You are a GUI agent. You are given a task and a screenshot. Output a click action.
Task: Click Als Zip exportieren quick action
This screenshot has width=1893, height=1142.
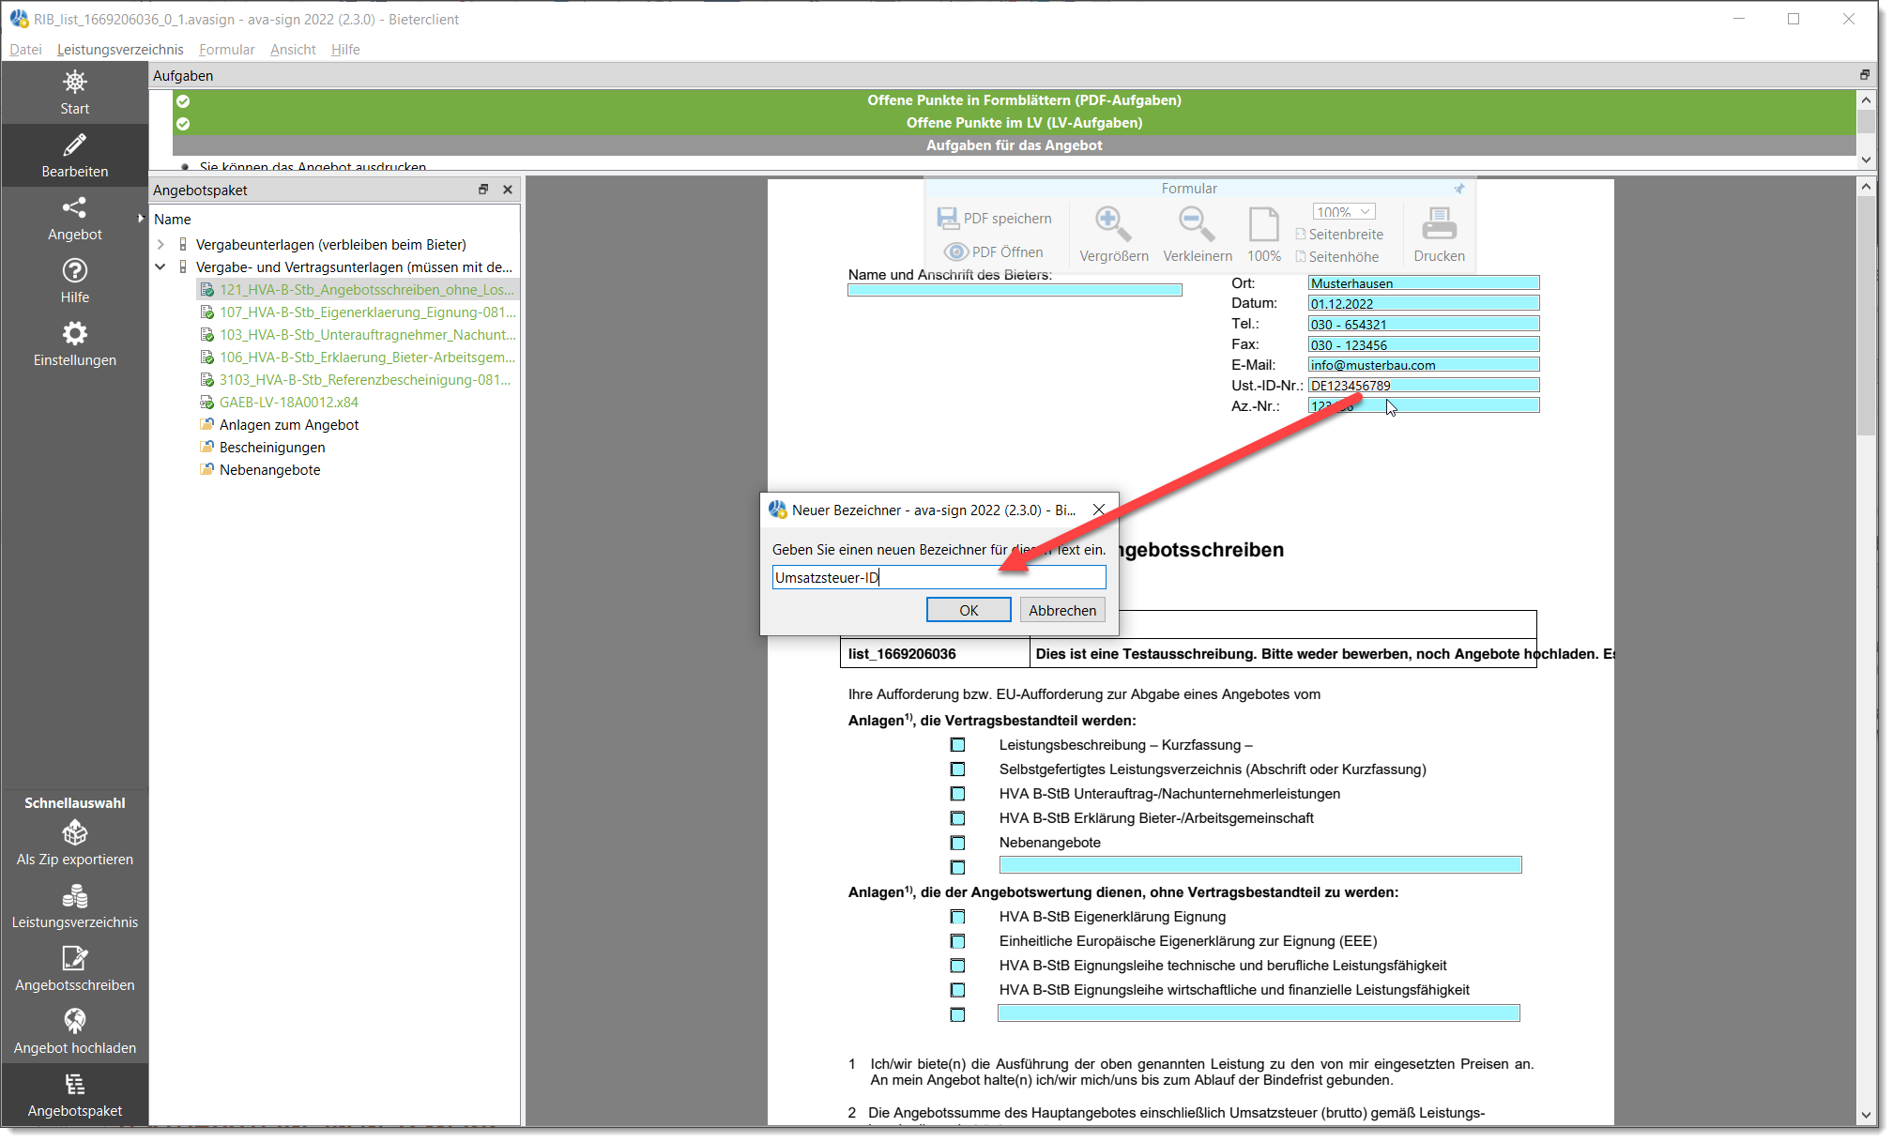[74, 845]
